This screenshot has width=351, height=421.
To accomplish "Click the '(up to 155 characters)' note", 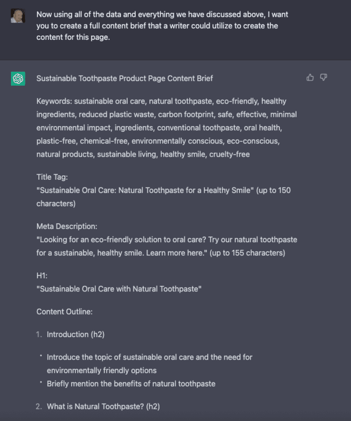I will tap(247, 253).
